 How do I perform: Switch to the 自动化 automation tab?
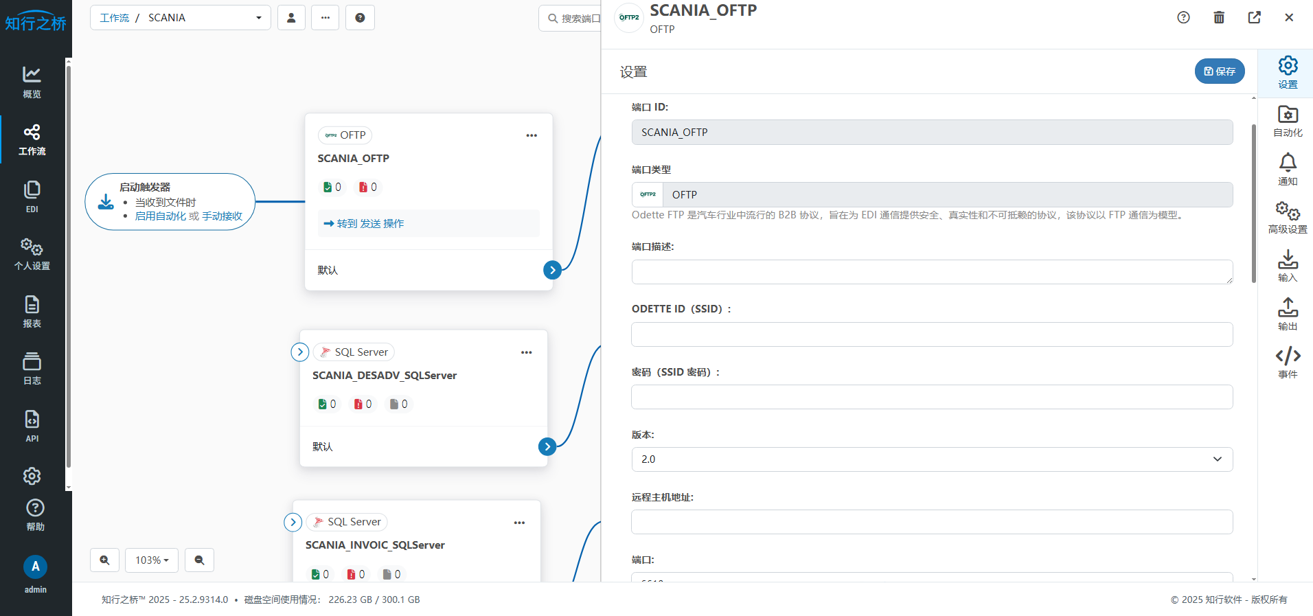click(1288, 121)
